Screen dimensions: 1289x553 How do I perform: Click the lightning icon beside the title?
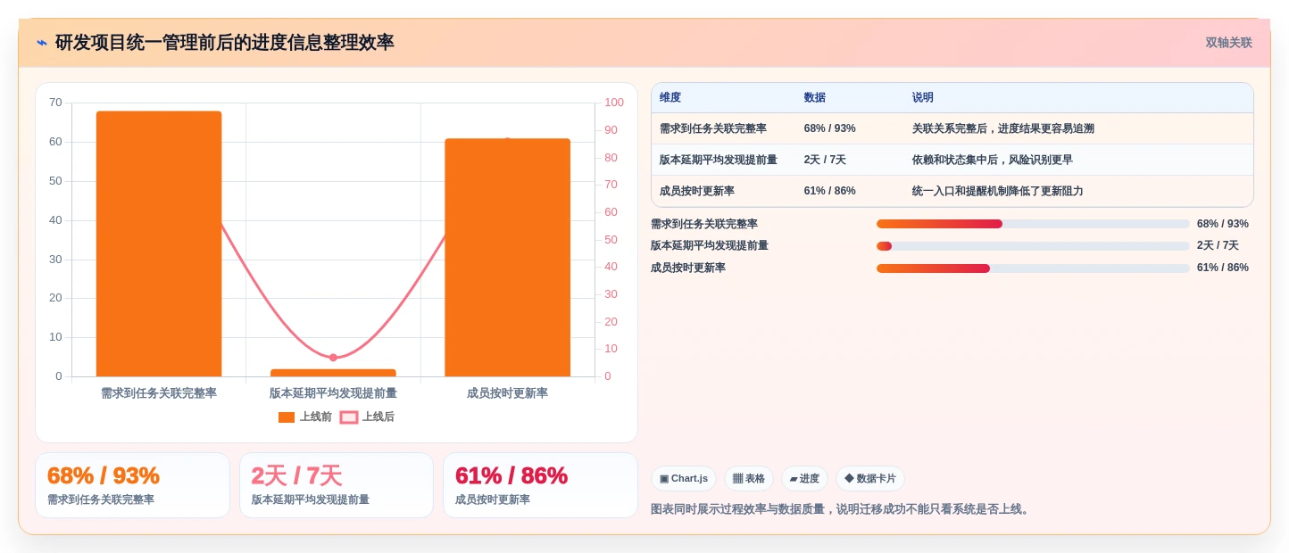point(42,43)
